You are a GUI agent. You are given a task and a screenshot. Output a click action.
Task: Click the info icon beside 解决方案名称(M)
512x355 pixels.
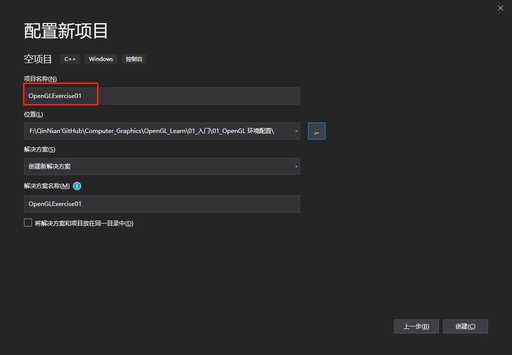point(77,186)
